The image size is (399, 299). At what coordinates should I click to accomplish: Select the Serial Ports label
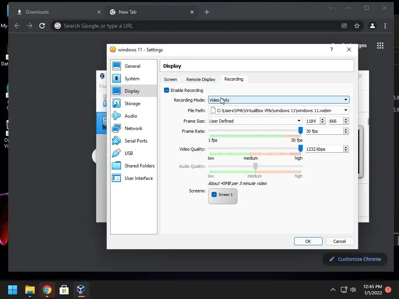[136, 141]
